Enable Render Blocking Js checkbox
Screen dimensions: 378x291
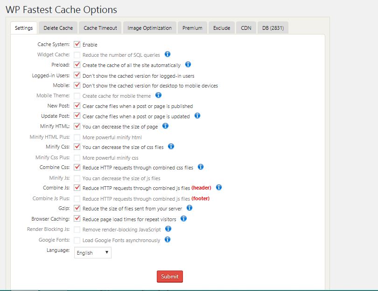click(x=77, y=229)
